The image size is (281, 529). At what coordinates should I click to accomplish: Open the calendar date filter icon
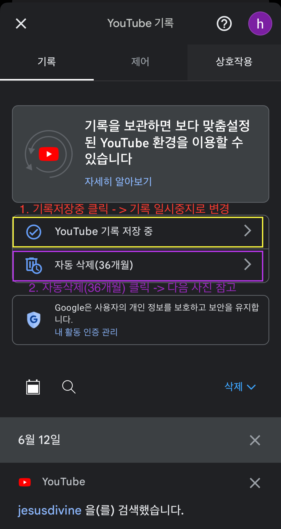[33, 387]
